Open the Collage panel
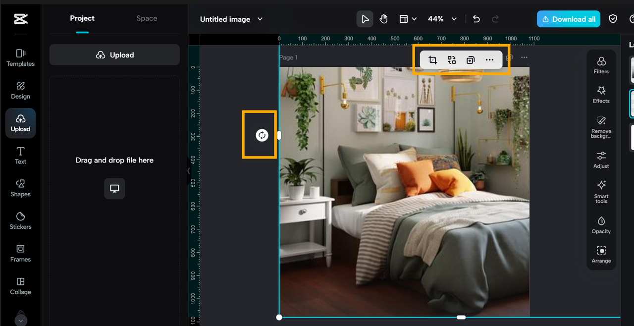The width and height of the screenshot is (634, 326). [x=20, y=286]
